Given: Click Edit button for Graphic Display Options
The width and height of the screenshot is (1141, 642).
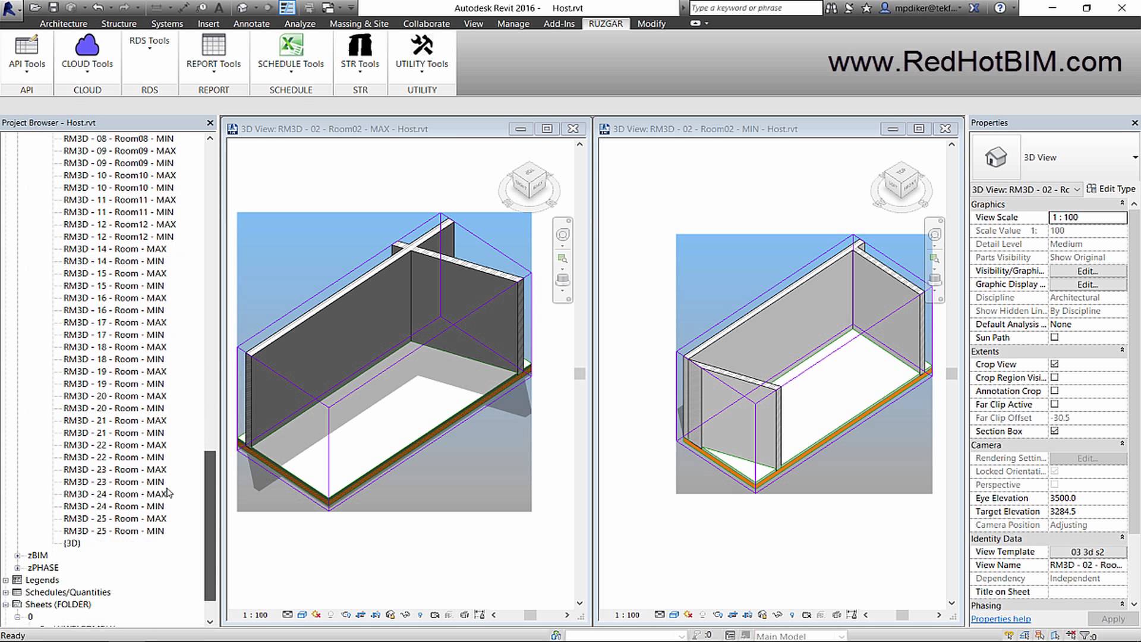Looking at the screenshot, I should click(x=1088, y=284).
